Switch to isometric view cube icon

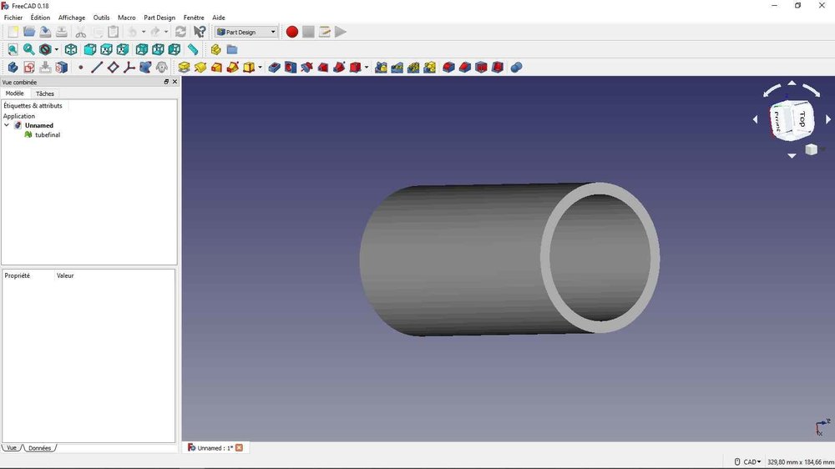(x=71, y=50)
